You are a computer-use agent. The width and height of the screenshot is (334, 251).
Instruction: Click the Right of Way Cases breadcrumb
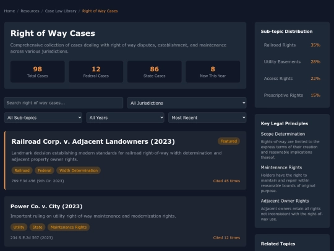tap(100, 11)
